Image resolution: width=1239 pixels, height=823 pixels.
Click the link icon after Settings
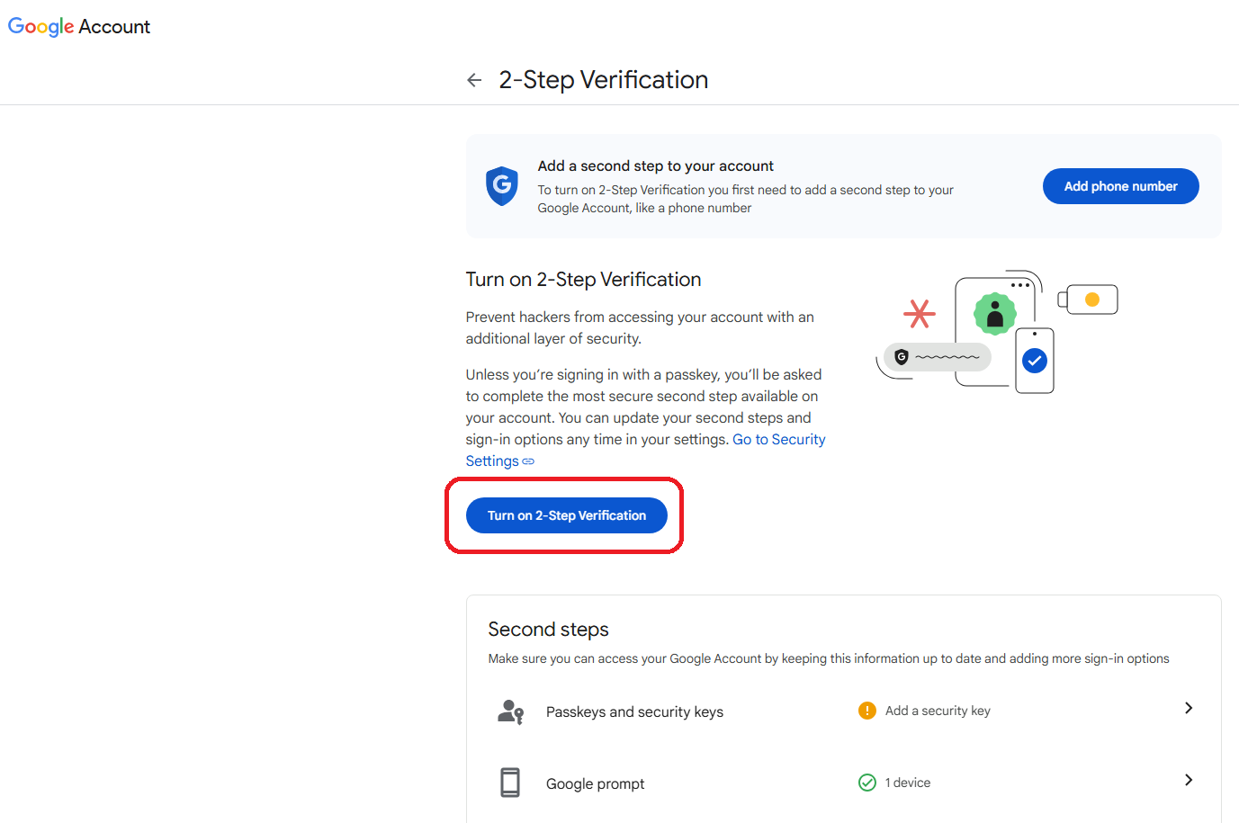point(528,461)
